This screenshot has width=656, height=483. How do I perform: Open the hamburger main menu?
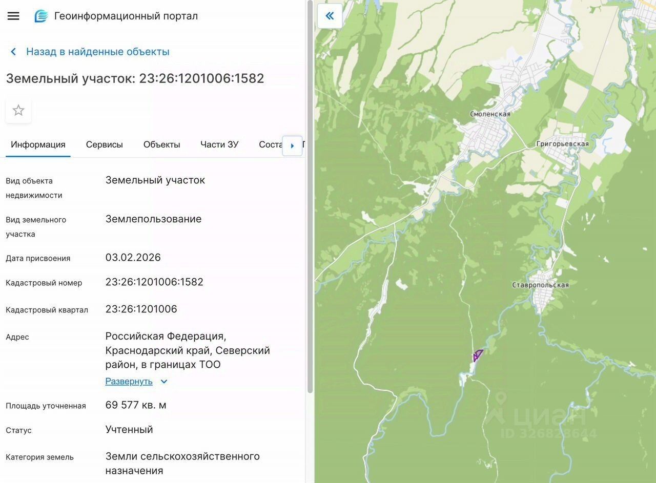(13, 16)
